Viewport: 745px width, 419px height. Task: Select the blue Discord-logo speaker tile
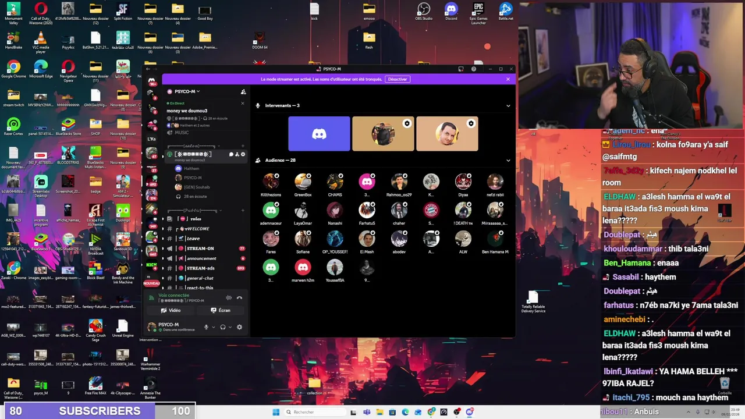[x=319, y=134]
